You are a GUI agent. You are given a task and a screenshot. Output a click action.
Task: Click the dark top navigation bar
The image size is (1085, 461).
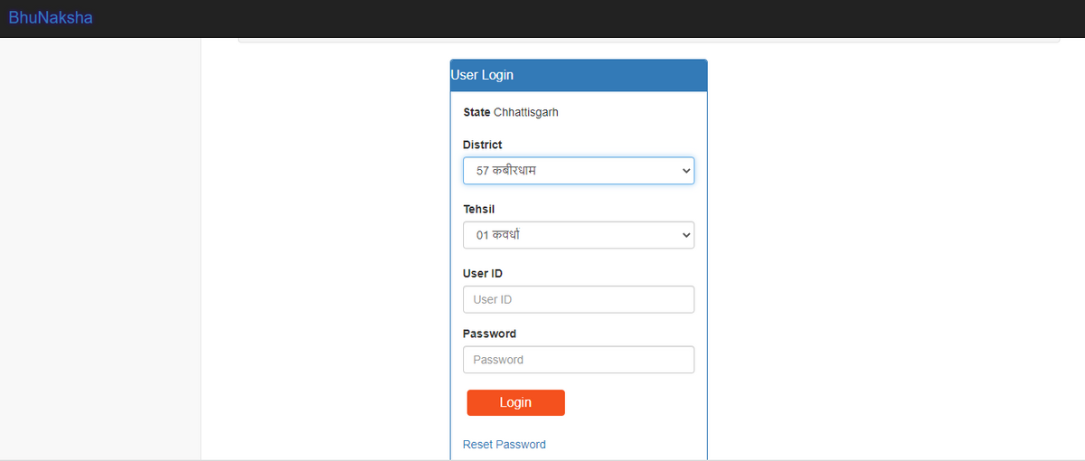click(x=588, y=18)
